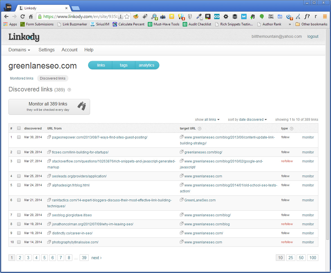
Task: Open the Buffer stacked layers extension
Action: [x=235, y=16]
